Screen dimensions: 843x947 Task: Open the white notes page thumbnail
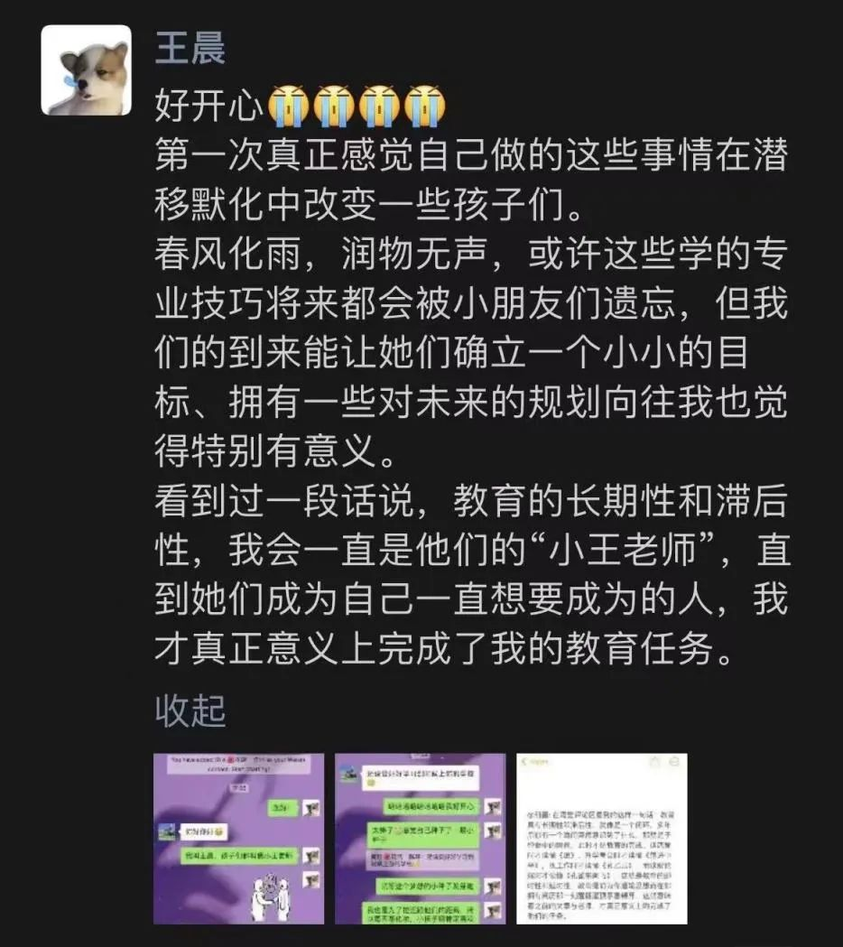602,839
